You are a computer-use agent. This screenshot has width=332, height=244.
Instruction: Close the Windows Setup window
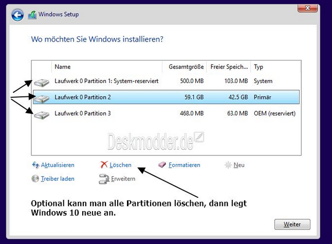pos(308,8)
